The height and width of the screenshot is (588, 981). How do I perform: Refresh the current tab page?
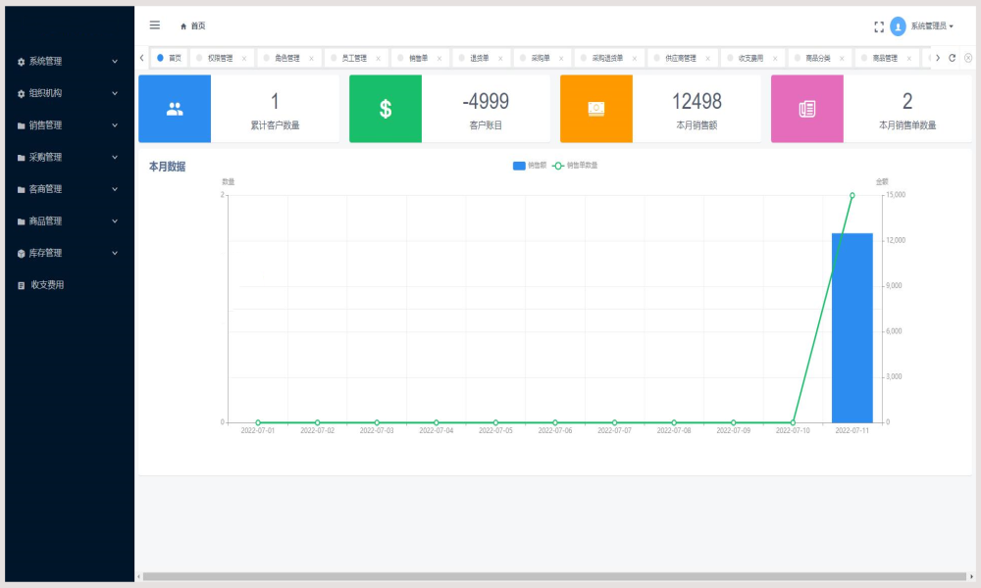tap(953, 58)
